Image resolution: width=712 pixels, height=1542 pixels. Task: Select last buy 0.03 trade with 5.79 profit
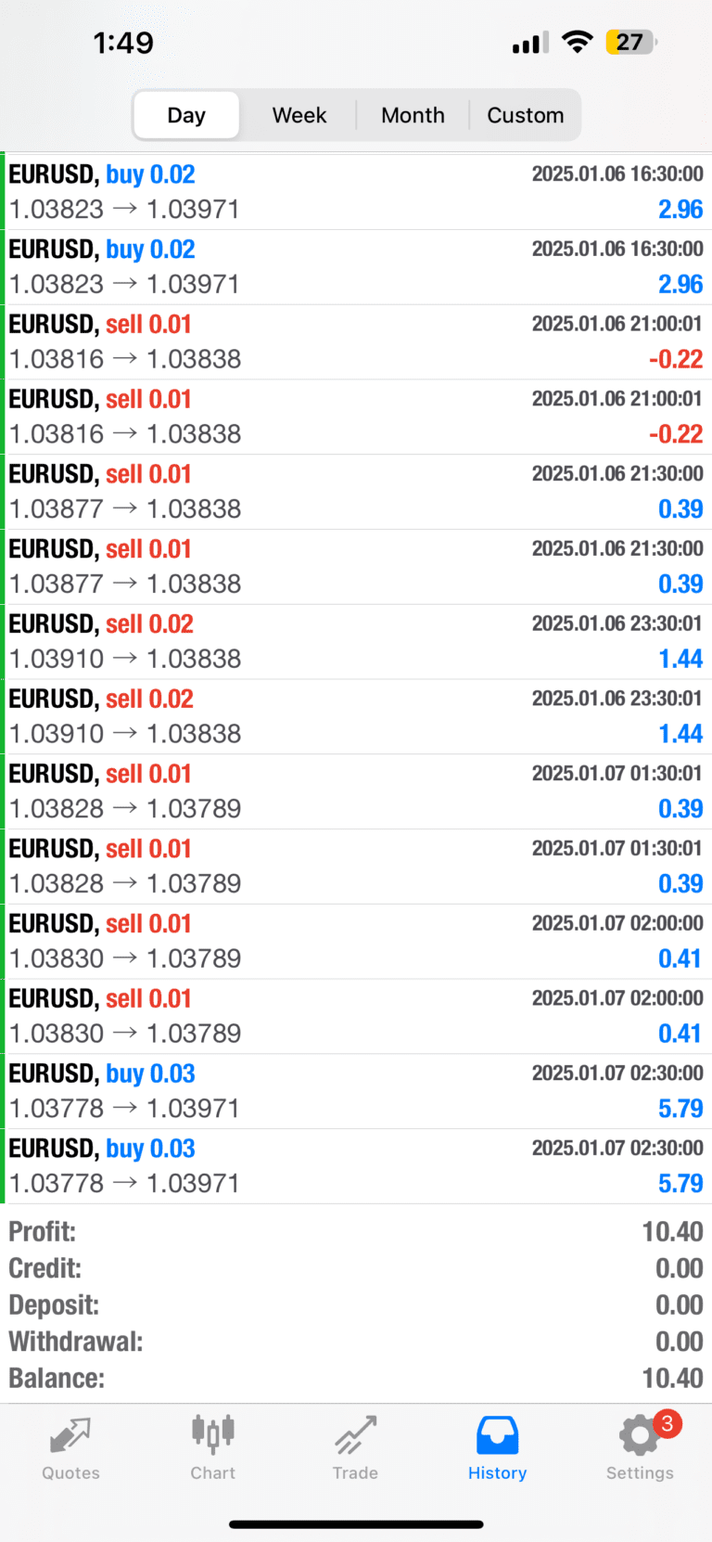pyautogui.click(x=356, y=1166)
